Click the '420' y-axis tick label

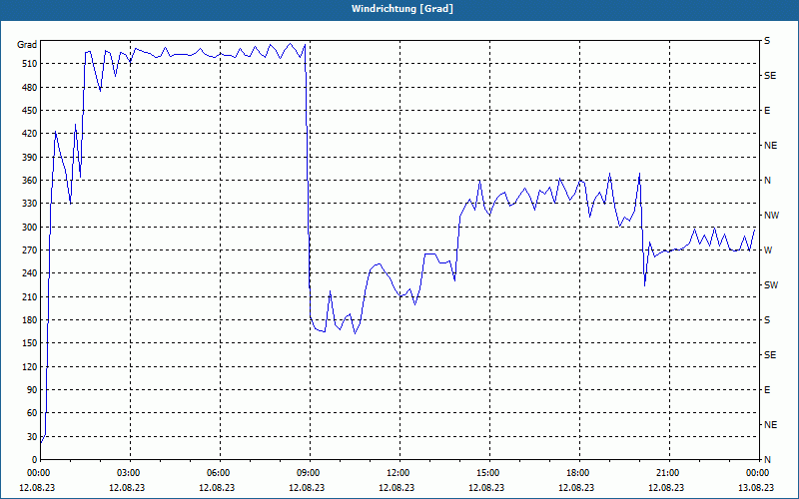click(x=29, y=134)
